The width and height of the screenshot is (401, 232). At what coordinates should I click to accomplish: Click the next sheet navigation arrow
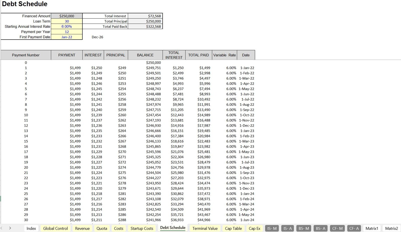click(10, 228)
